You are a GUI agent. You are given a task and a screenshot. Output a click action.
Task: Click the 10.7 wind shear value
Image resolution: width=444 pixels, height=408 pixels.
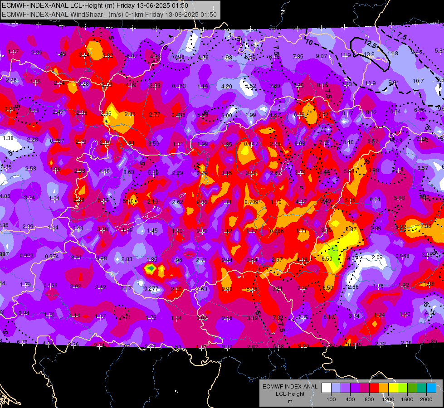(418, 81)
